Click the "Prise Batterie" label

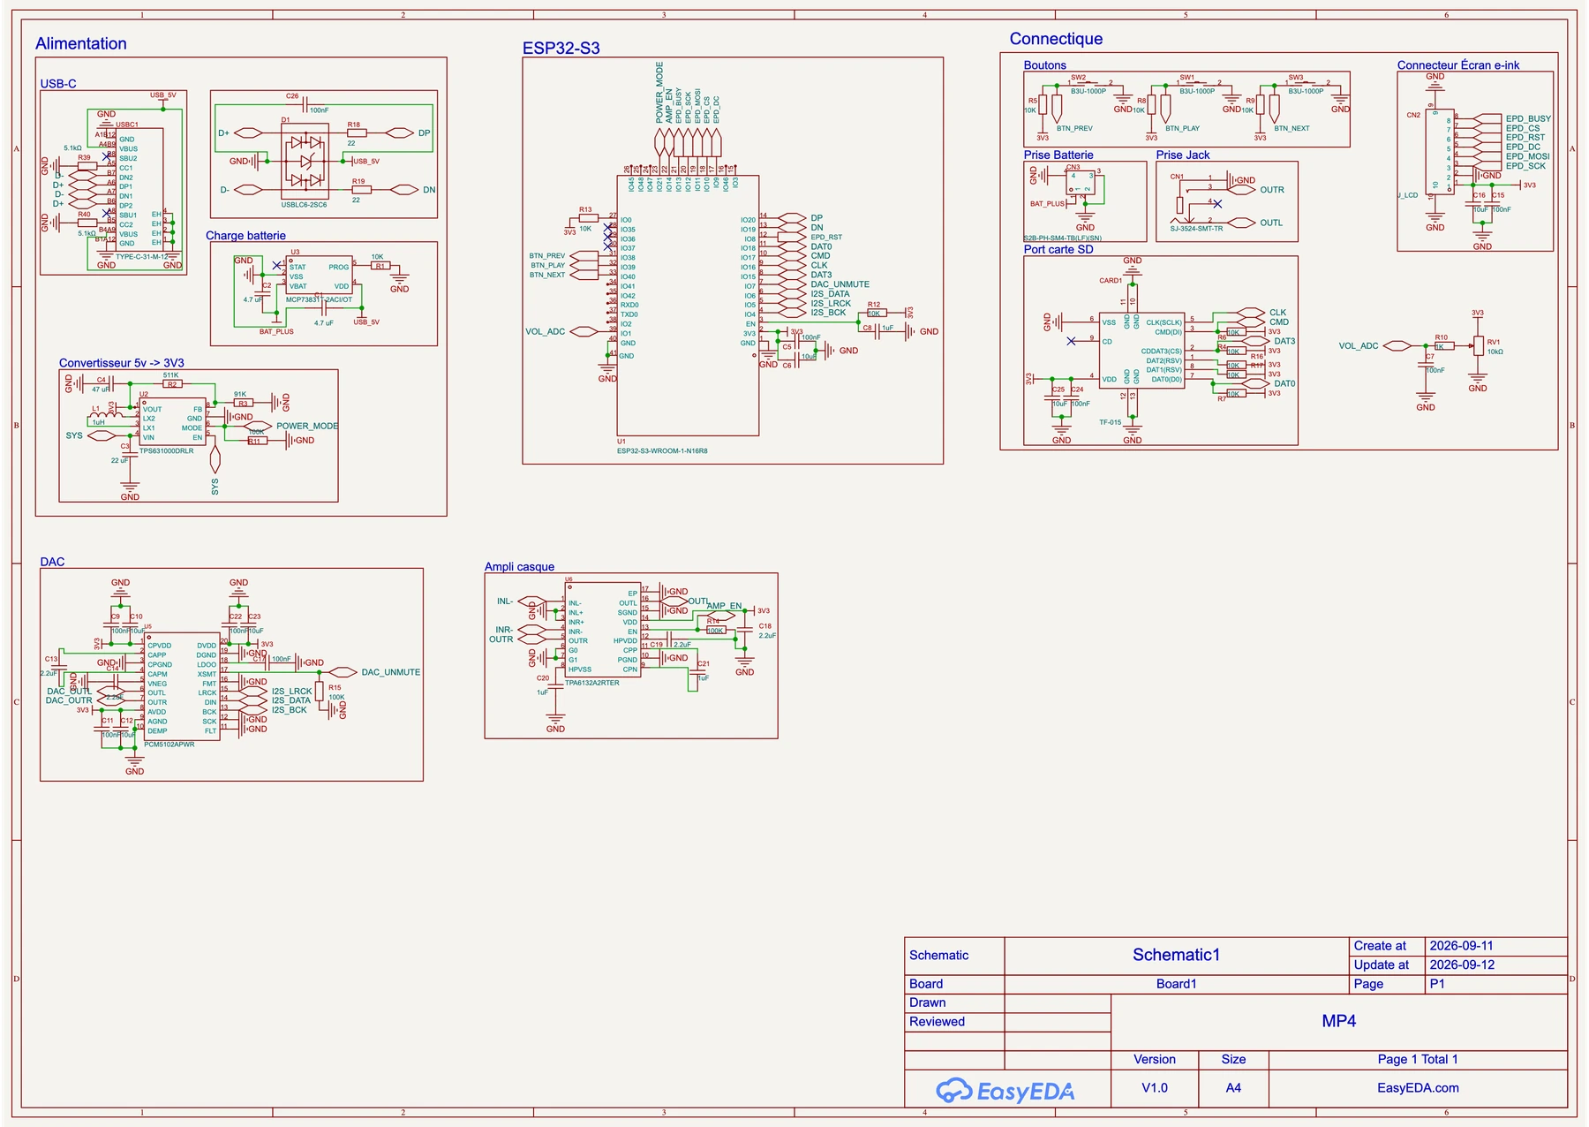tap(1058, 155)
